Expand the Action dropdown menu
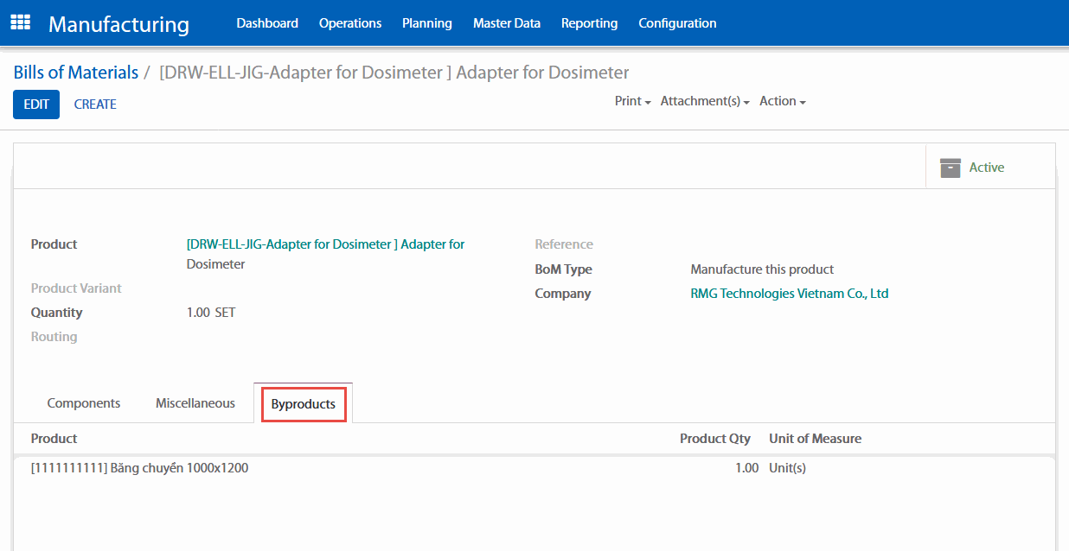Screen dimensions: 1069x551 tap(782, 102)
